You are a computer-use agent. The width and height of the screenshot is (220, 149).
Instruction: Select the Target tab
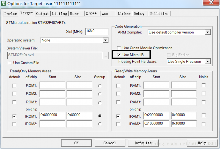(26, 13)
